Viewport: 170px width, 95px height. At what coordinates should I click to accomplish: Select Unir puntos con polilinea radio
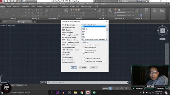point(84,58)
